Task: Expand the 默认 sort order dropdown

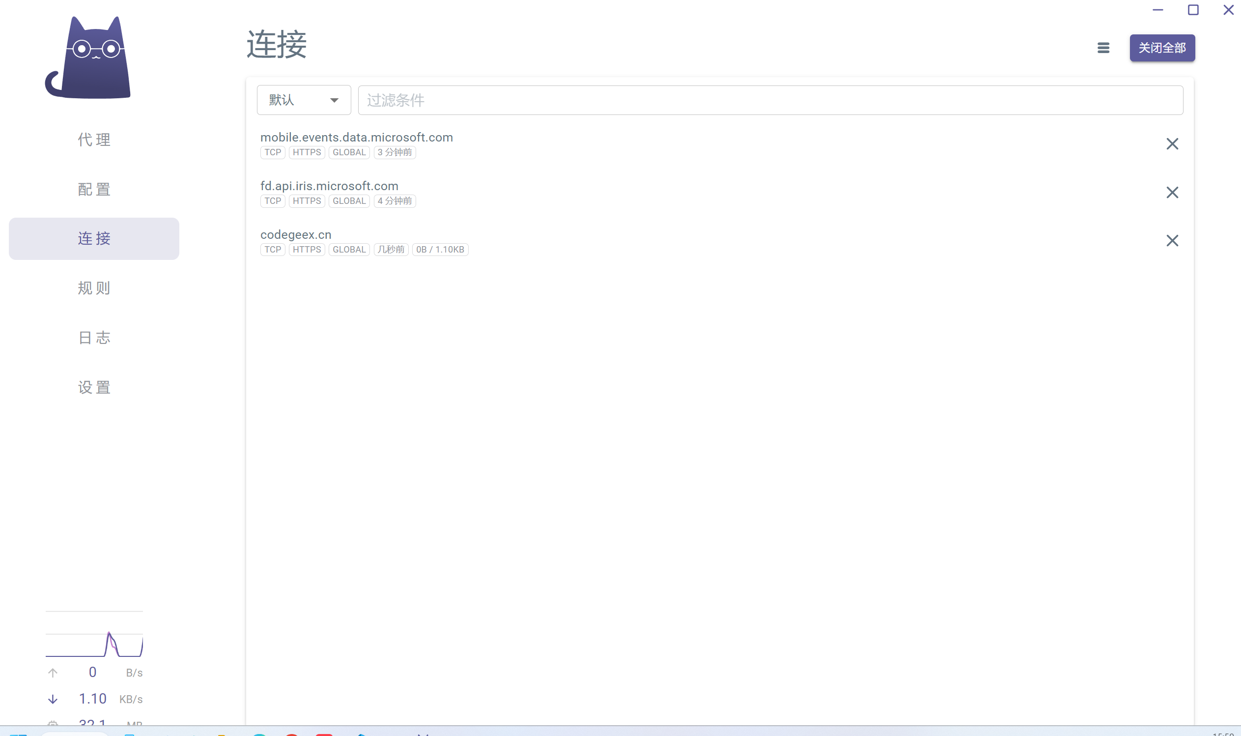Action: coord(303,99)
